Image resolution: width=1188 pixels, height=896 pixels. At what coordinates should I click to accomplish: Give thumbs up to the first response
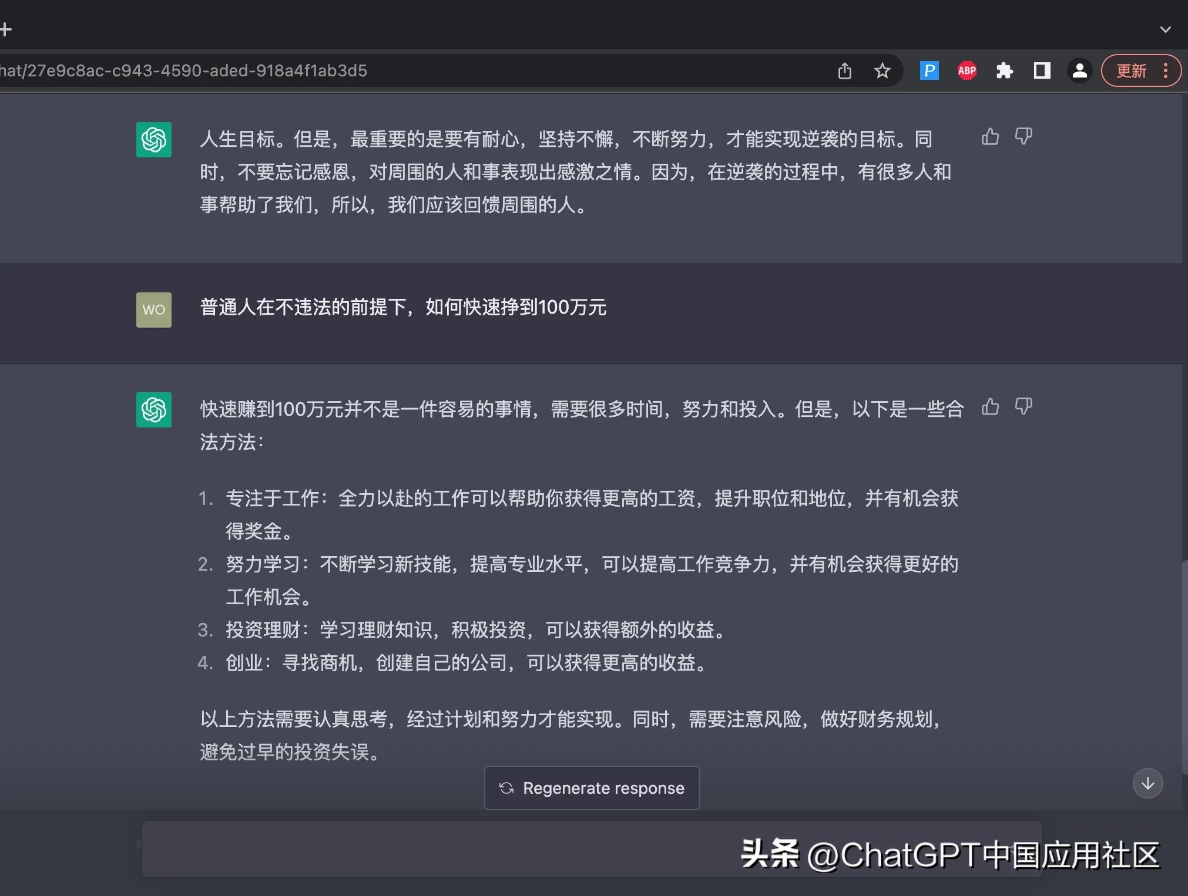point(990,137)
